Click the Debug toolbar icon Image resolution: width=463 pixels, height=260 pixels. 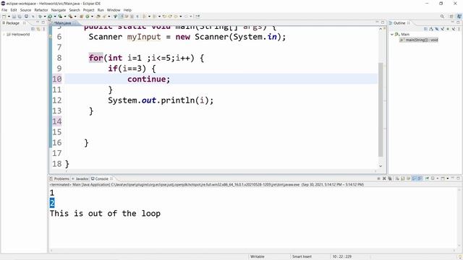[40, 17]
